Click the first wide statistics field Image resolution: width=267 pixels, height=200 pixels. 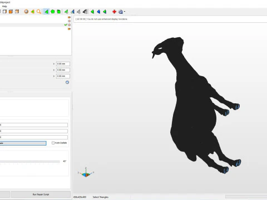click(33, 125)
